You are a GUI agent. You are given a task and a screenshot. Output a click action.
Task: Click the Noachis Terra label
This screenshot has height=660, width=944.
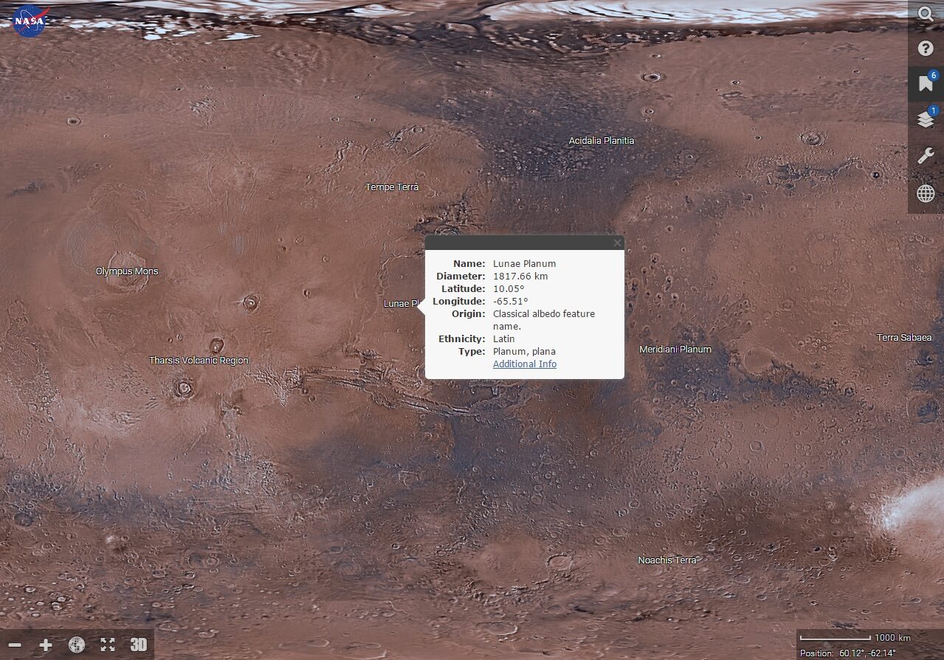[x=666, y=560]
